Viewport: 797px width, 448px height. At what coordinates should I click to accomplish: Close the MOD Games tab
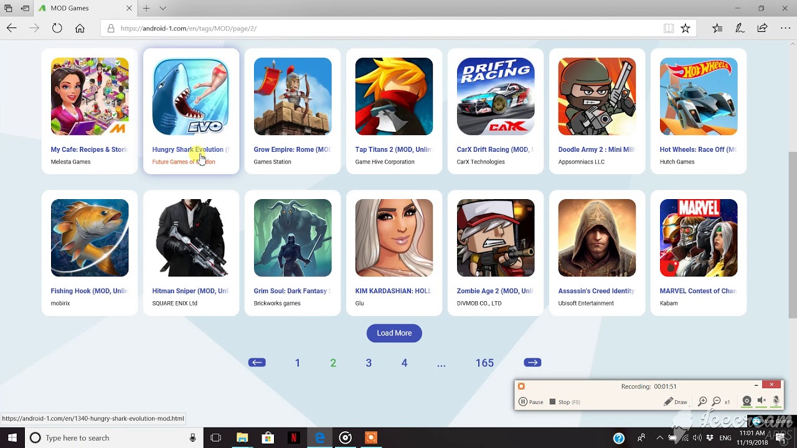(x=129, y=8)
